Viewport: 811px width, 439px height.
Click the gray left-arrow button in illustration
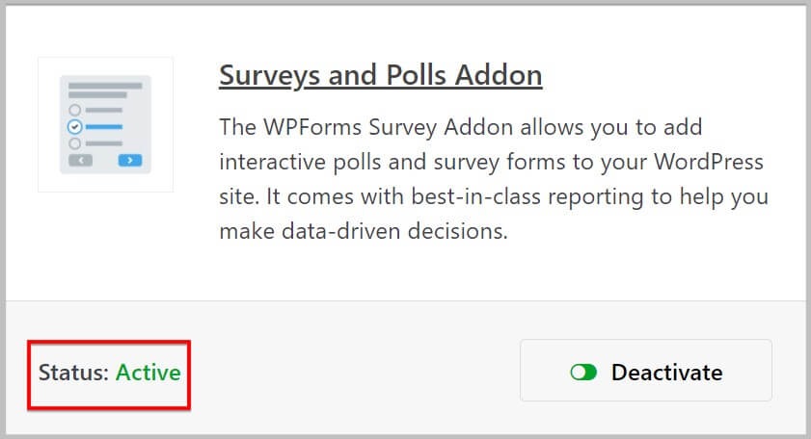coord(81,161)
